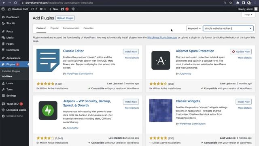The width and height of the screenshot is (259, 146).
Task: Click the Settings icon in the sidebar
Action: [3, 96]
